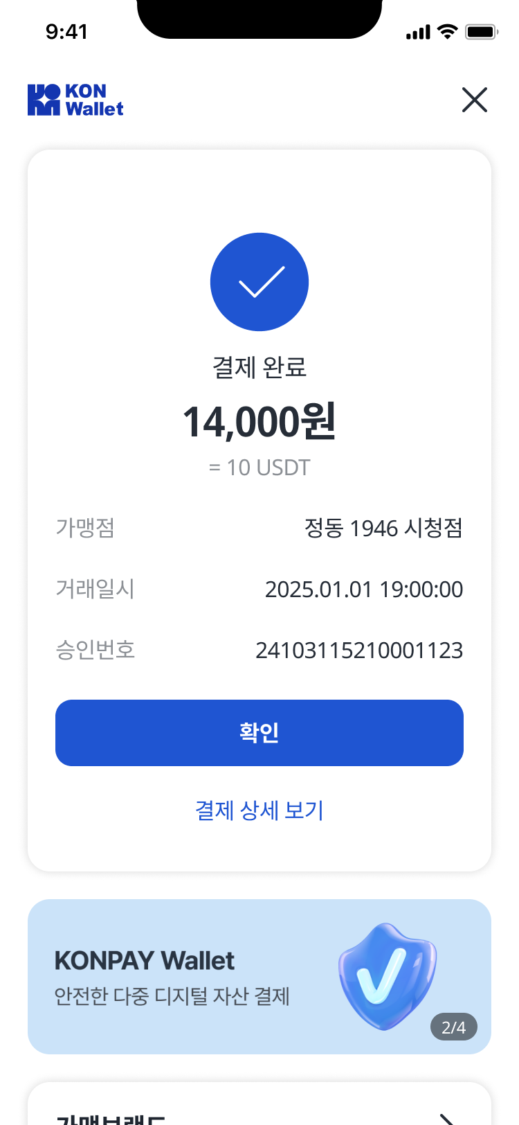Tap the transaction date 2025.01.01 19:00:00

tap(364, 590)
